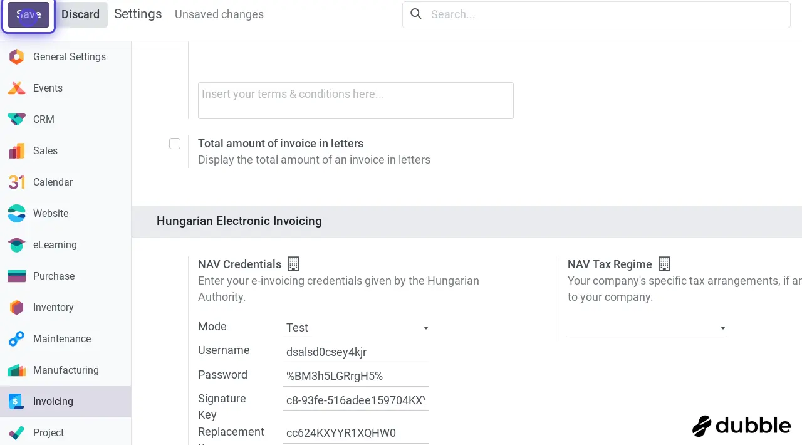
Task: Click the CRM sidebar icon
Action: pos(16,120)
